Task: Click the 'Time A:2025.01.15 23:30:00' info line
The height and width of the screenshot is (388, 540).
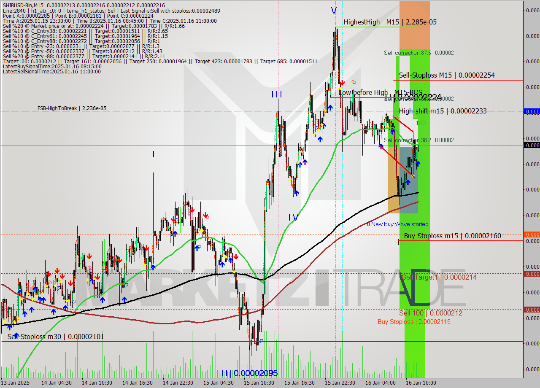Action: point(110,21)
